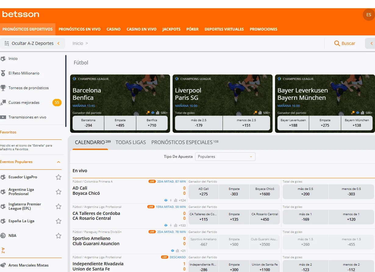
Task: Open the Póker menu item
Action: (x=192, y=29)
